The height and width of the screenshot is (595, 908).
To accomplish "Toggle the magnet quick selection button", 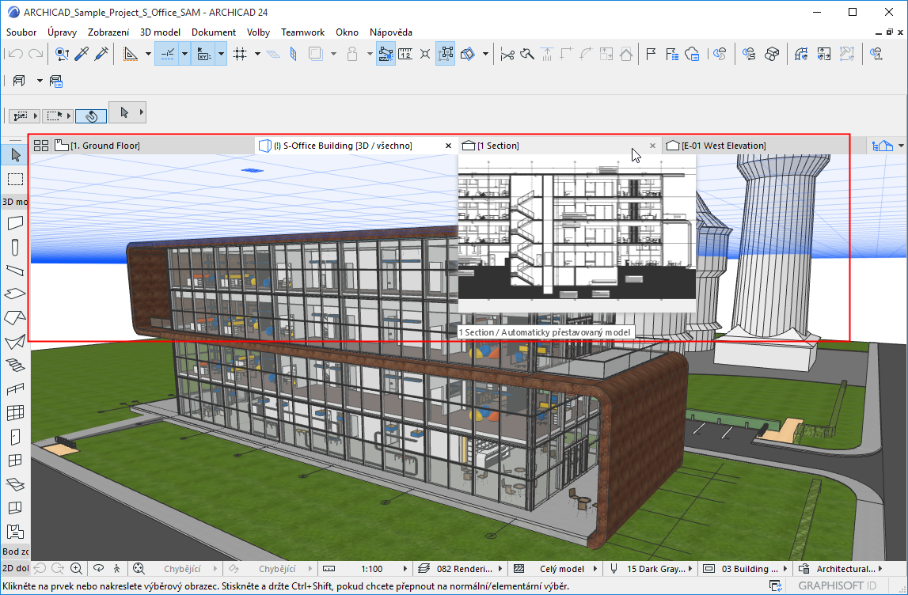I will click(91, 116).
